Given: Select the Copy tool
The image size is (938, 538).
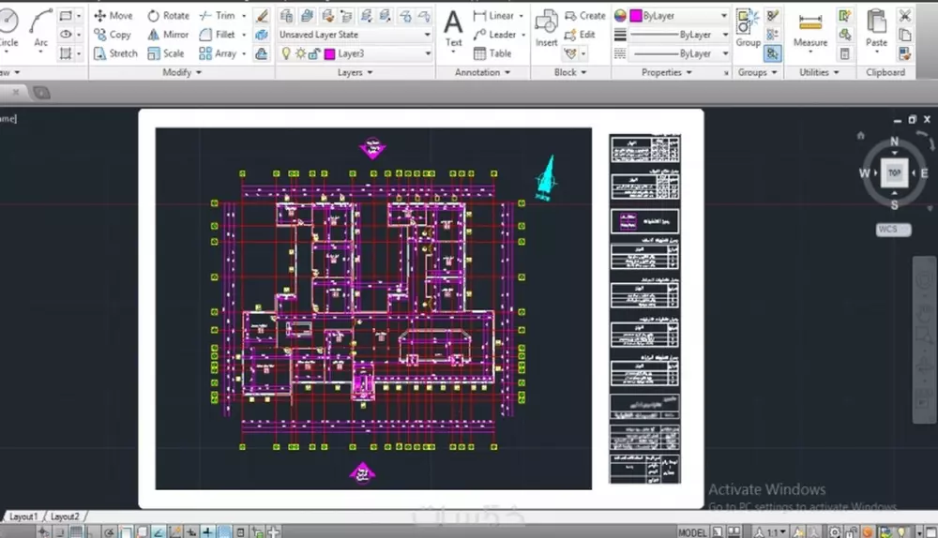Looking at the screenshot, I should coord(113,35).
